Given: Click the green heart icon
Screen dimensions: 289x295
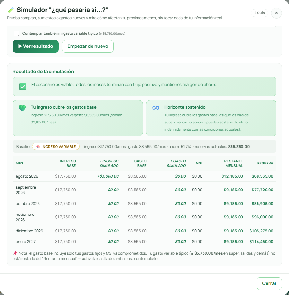Looking at the screenshot, I should coord(22,108).
